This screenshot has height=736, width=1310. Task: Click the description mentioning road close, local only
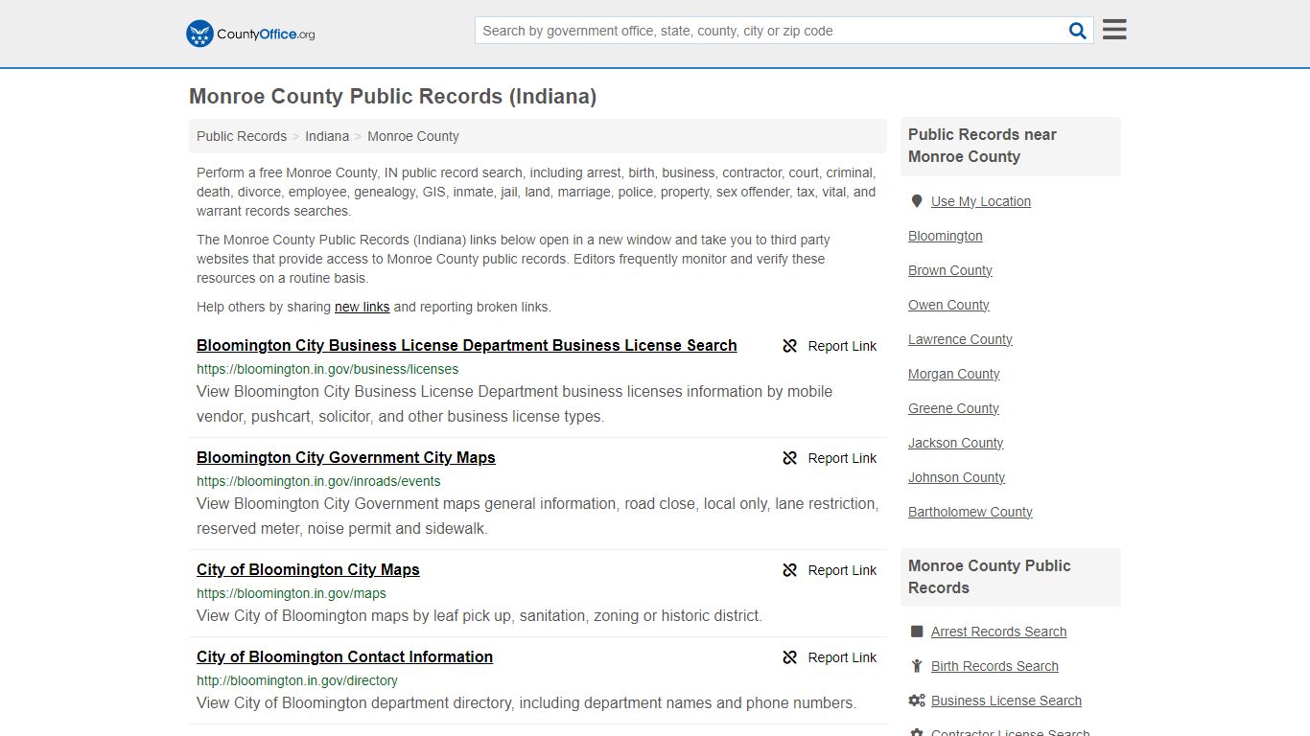[x=537, y=517]
